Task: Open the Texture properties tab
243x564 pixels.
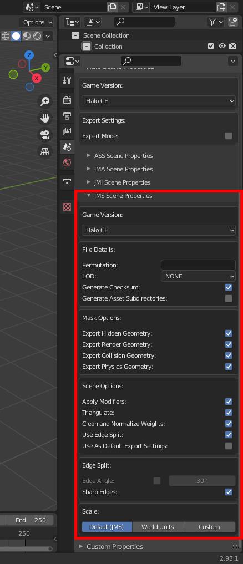Action: click(67, 207)
